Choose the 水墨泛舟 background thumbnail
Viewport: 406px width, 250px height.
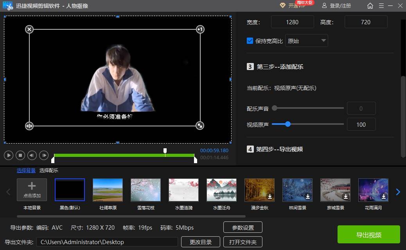click(x=222, y=190)
